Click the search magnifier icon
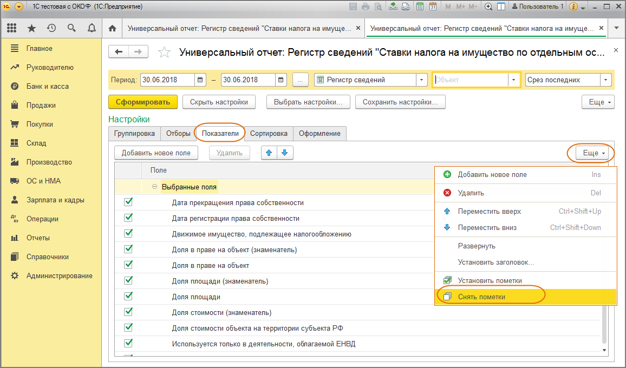626x368 pixels. (x=71, y=28)
